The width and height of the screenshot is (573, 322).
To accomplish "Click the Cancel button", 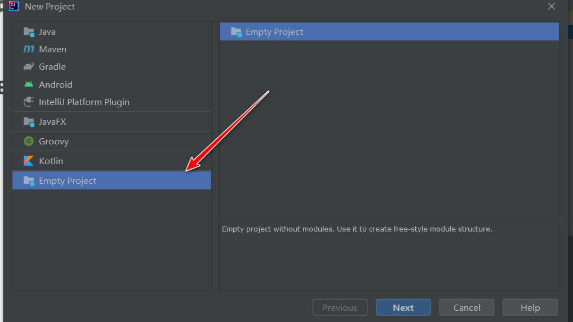I will (x=467, y=307).
